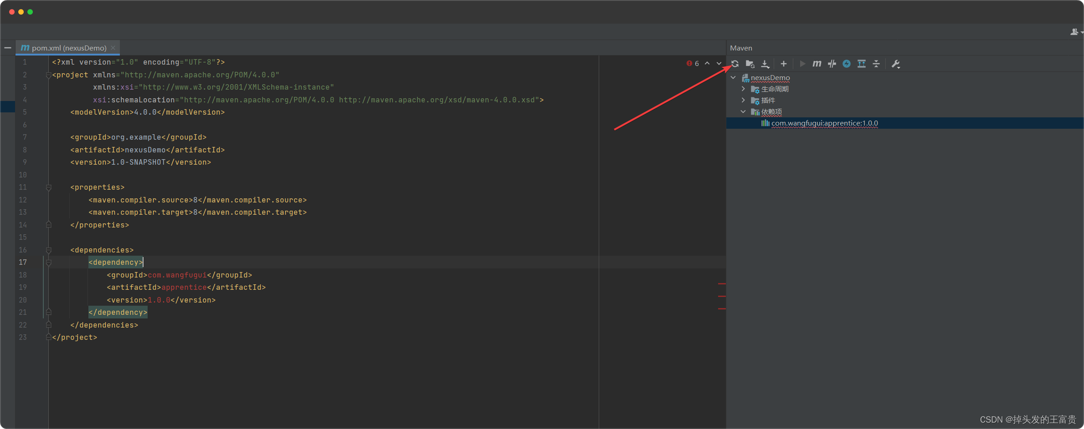1084x429 pixels.
Task: Expand the 生命周期 lifecycle node
Action: (x=744, y=89)
